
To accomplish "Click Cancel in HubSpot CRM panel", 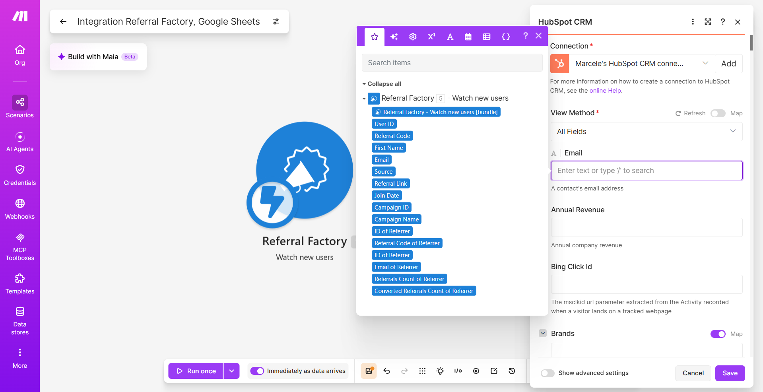I will click(x=693, y=373).
